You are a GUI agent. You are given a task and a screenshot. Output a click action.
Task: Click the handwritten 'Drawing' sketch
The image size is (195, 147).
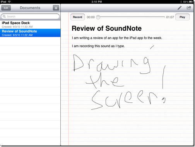coord(112,64)
